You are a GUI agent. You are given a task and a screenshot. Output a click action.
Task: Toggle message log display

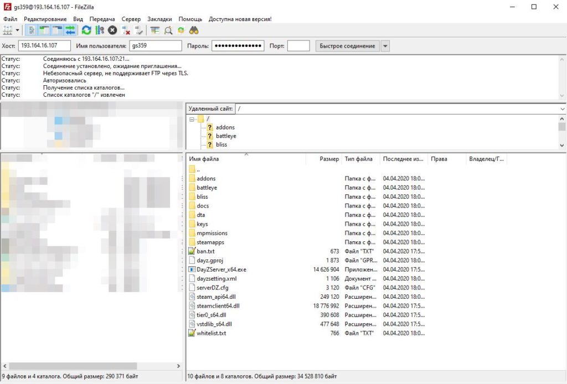[32, 30]
